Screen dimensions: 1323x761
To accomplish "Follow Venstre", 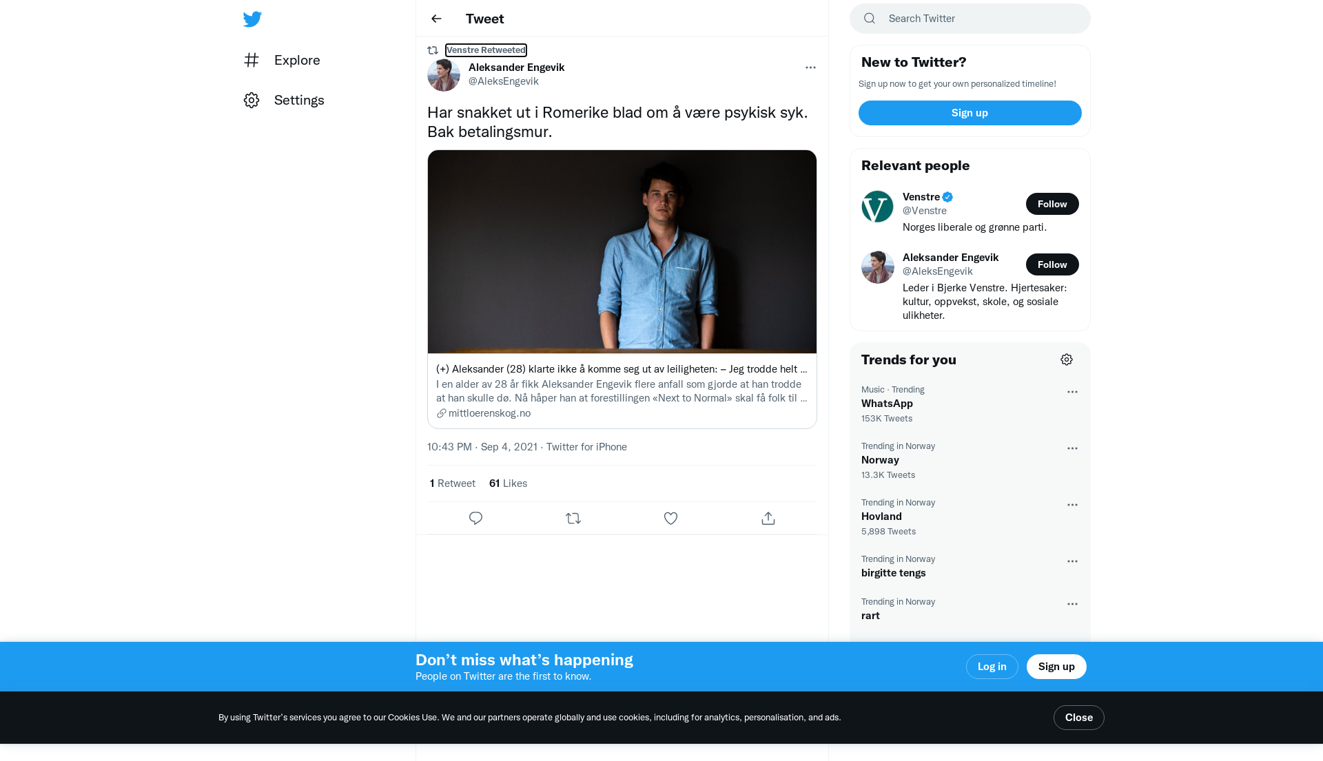I will coord(1052,204).
